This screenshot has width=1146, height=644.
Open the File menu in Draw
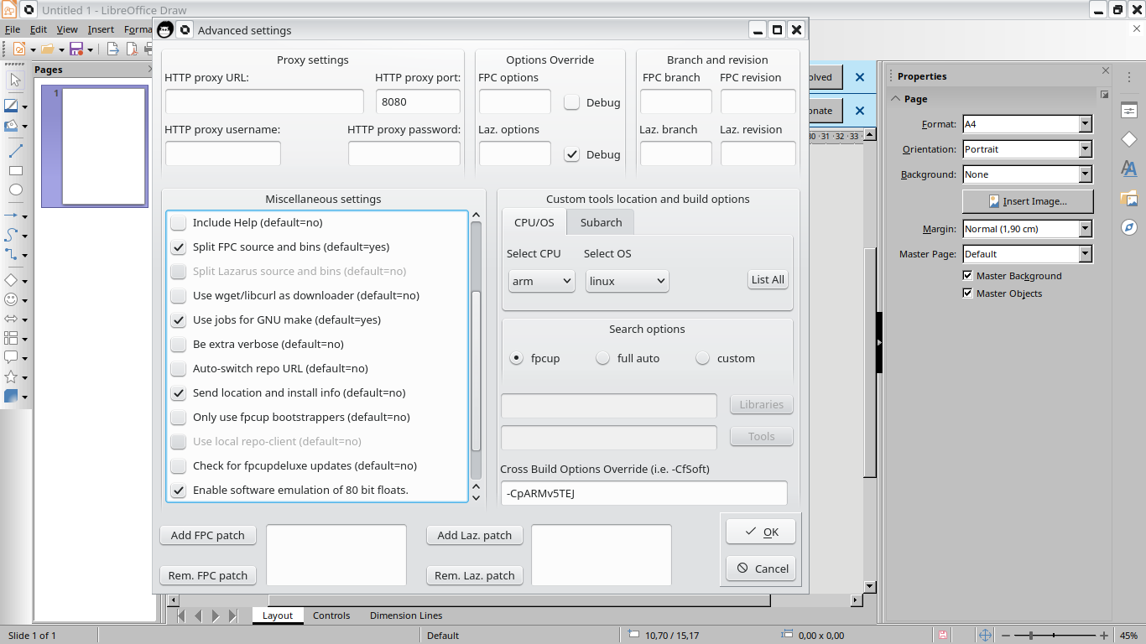point(13,29)
